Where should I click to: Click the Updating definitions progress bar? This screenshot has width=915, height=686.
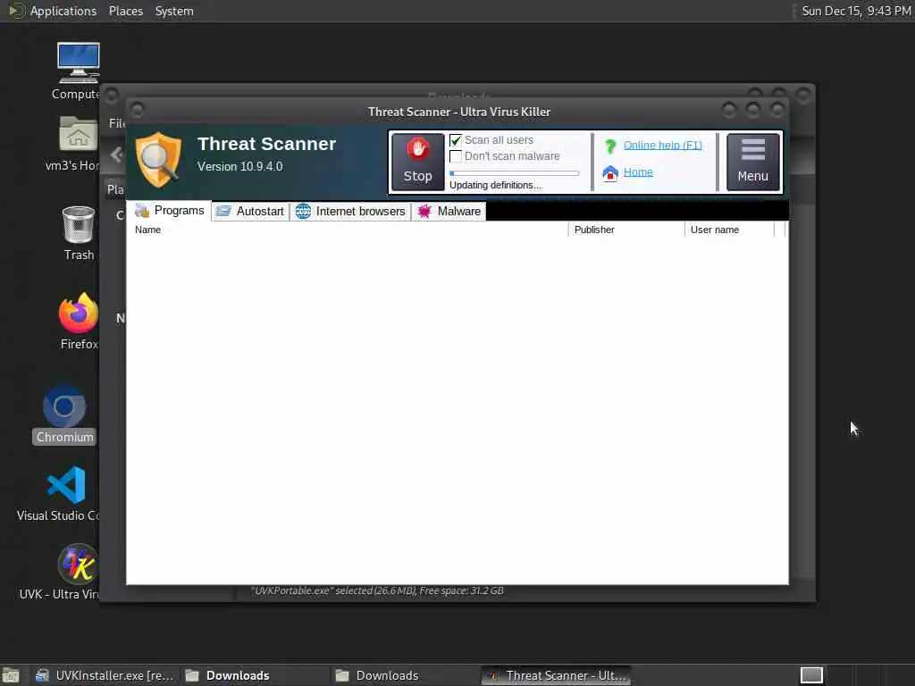(x=514, y=173)
